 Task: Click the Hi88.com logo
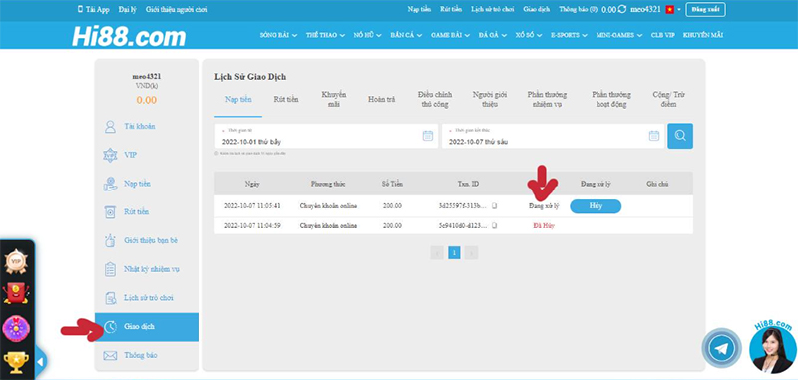click(129, 36)
